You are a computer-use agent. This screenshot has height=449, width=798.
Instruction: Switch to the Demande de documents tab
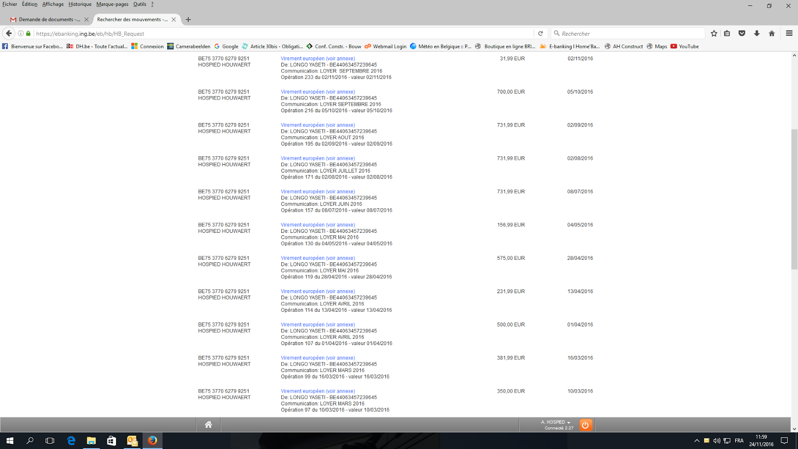pyautogui.click(x=49, y=20)
